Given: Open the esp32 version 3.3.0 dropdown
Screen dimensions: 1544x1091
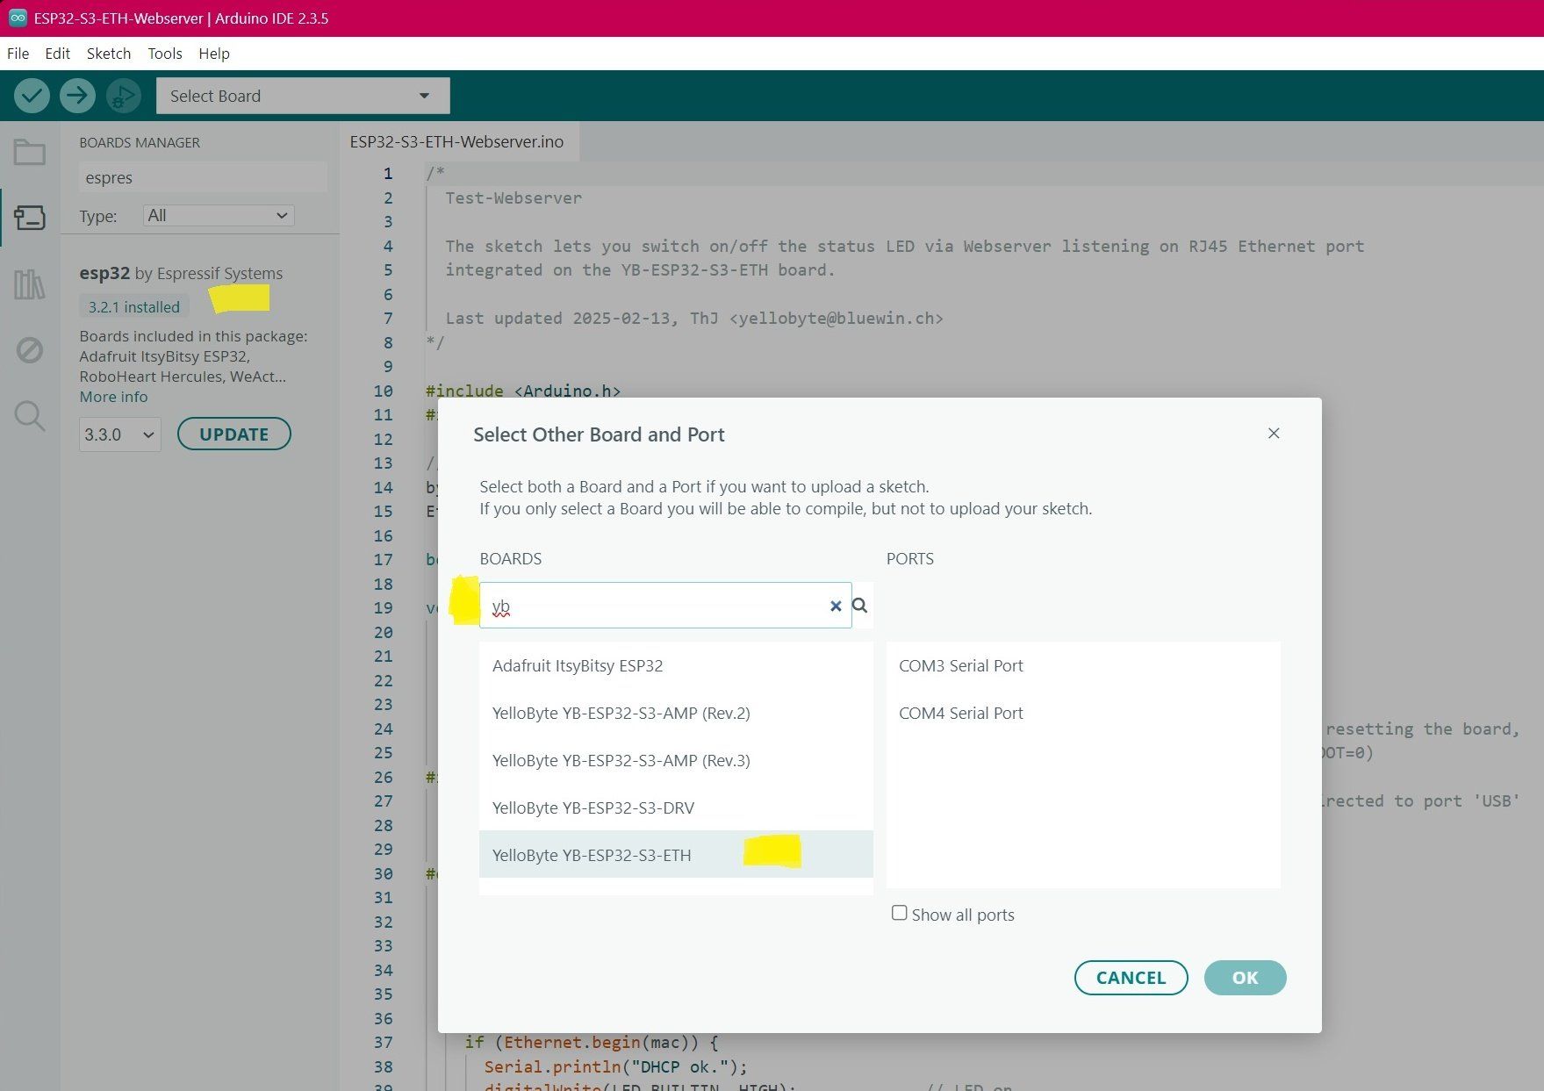Looking at the screenshot, I should [x=120, y=434].
